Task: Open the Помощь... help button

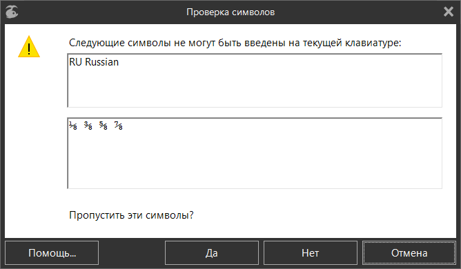Action: [52, 253]
